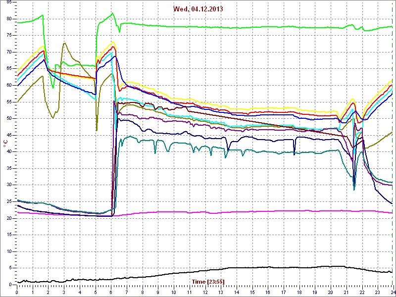
Task: Click hour 17 on the time axis
Action: coord(283,292)
